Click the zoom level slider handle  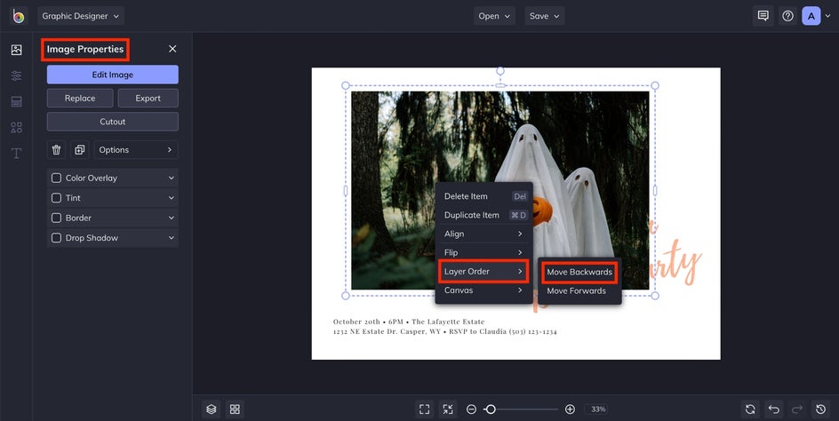pos(490,409)
